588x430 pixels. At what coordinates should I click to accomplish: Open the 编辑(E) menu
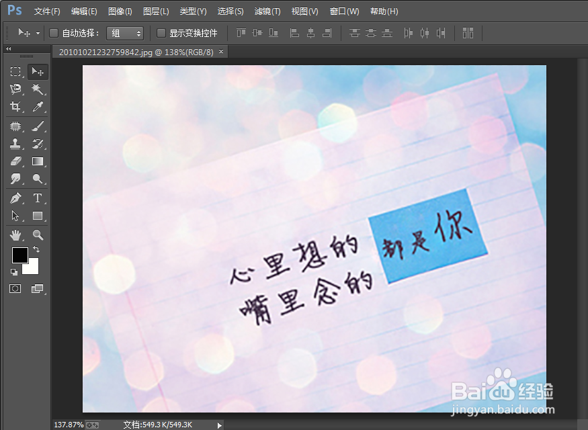pos(84,11)
